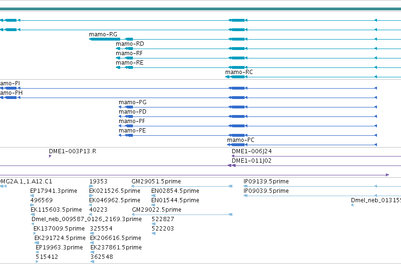
Task: Click the mamo-PD protein label
Action: point(132,112)
